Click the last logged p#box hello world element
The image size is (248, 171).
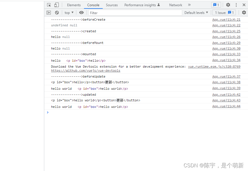tap(103, 107)
